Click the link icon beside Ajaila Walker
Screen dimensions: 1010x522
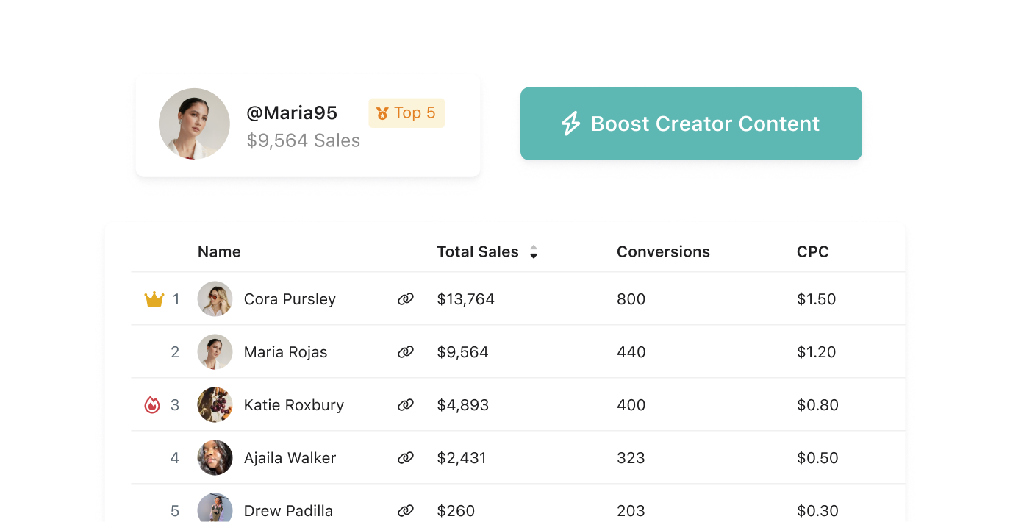[x=406, y=458]
